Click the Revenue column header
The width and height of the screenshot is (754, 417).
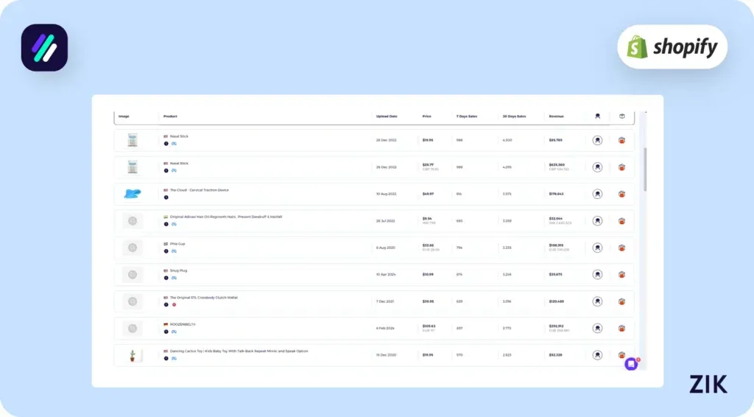click(556, 116)
